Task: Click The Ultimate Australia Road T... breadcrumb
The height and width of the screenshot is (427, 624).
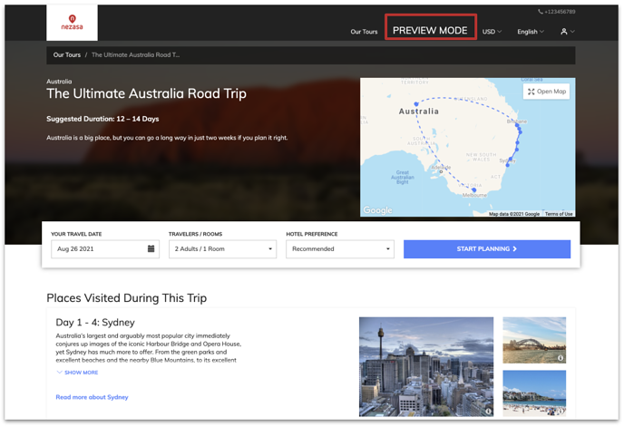Action: tap(136, 55)
